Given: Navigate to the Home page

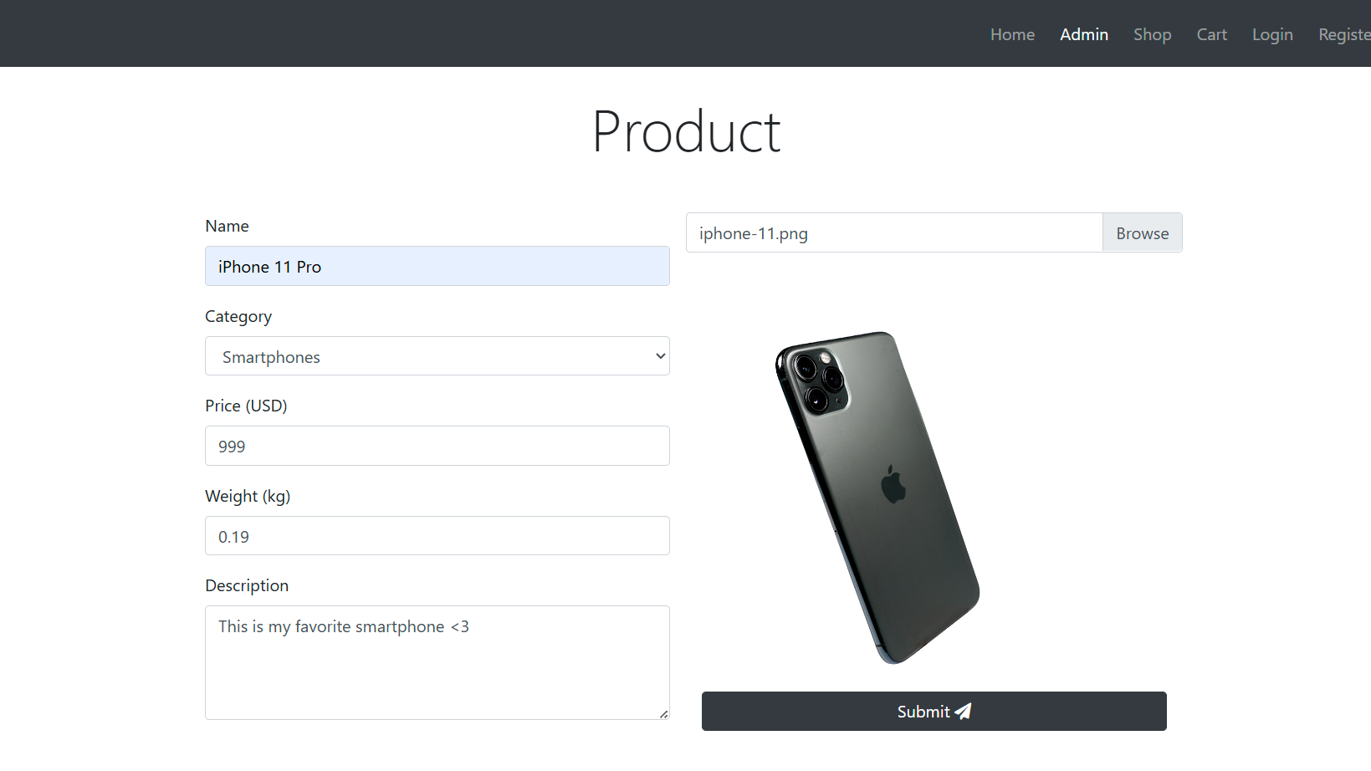Looking at the screenshot, I should 1012,34.
